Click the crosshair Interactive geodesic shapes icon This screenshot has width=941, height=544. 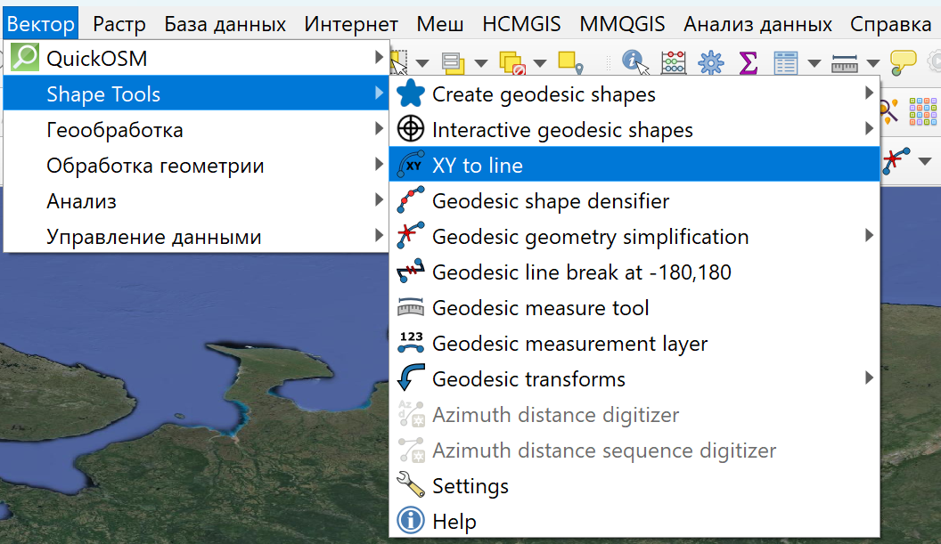[411, 129]
